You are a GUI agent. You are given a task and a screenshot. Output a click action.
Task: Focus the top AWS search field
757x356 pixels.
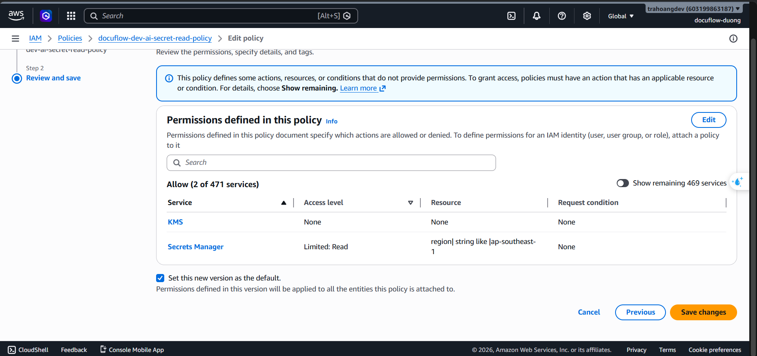221,16
